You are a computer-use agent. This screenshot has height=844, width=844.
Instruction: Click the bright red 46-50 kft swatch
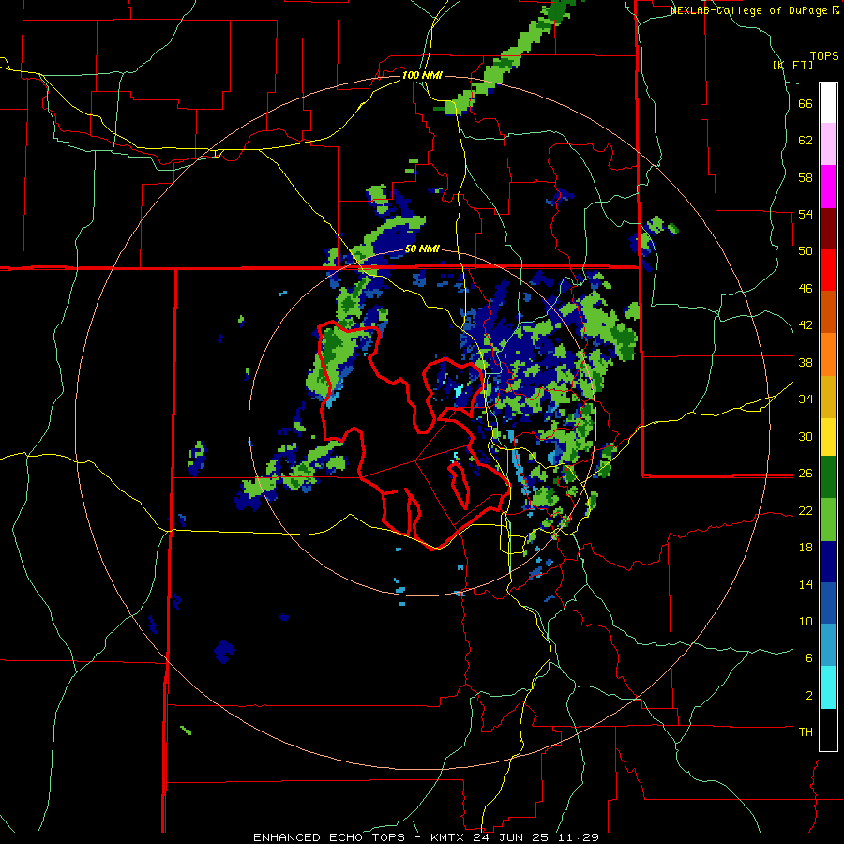coord(828,270)
